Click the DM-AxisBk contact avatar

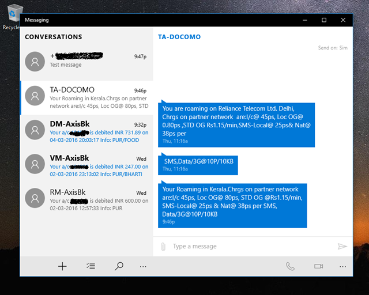(35, 130)
